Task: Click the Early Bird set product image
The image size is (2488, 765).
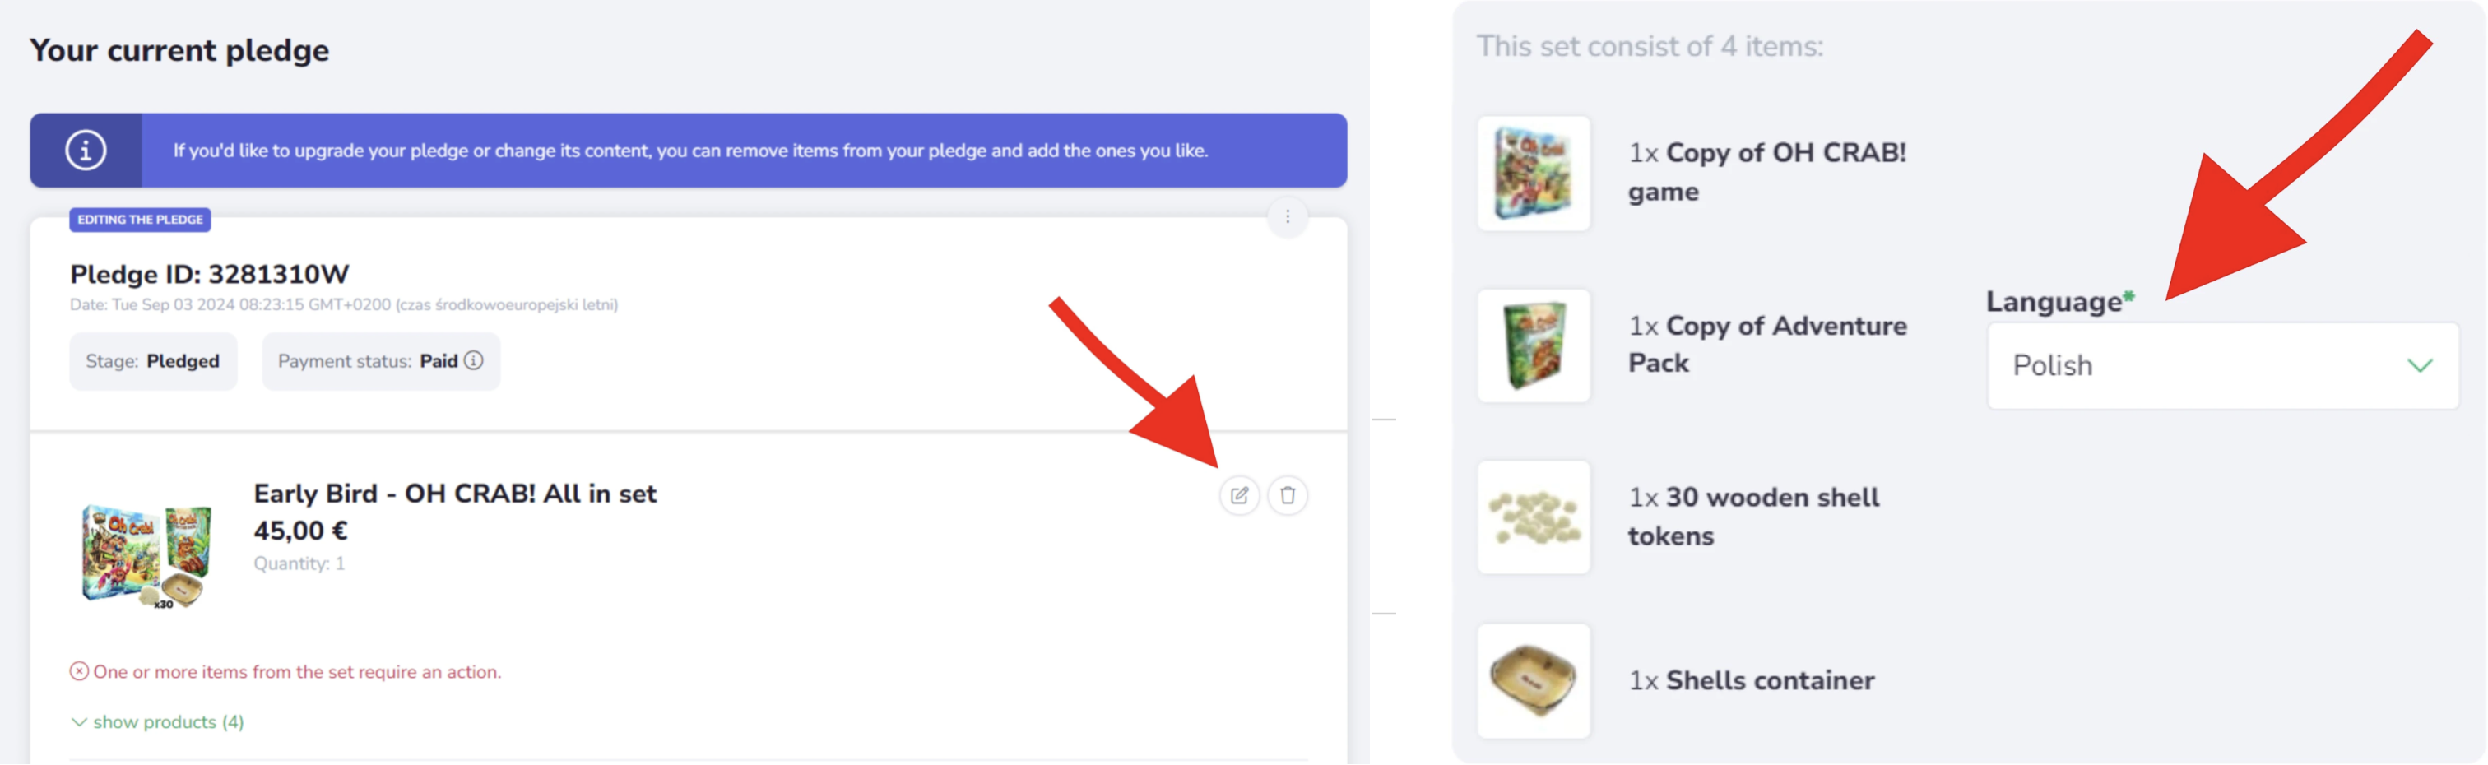Action: 146,555
